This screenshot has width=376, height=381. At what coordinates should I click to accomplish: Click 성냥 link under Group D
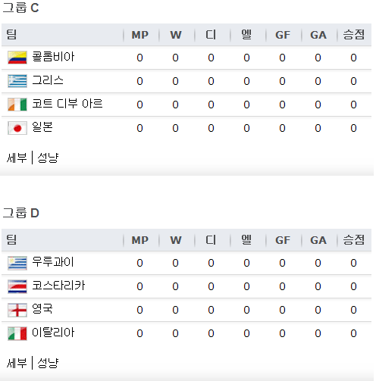pos(48,363)
